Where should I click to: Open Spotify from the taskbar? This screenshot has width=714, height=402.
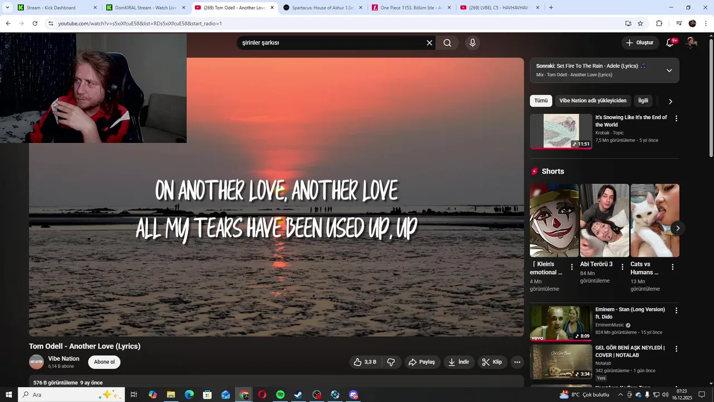click(x=280, y=395)
